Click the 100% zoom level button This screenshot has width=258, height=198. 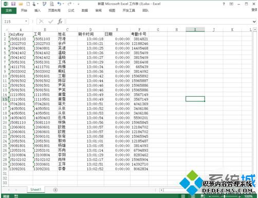pyautogui.click(x=248, y=196)
